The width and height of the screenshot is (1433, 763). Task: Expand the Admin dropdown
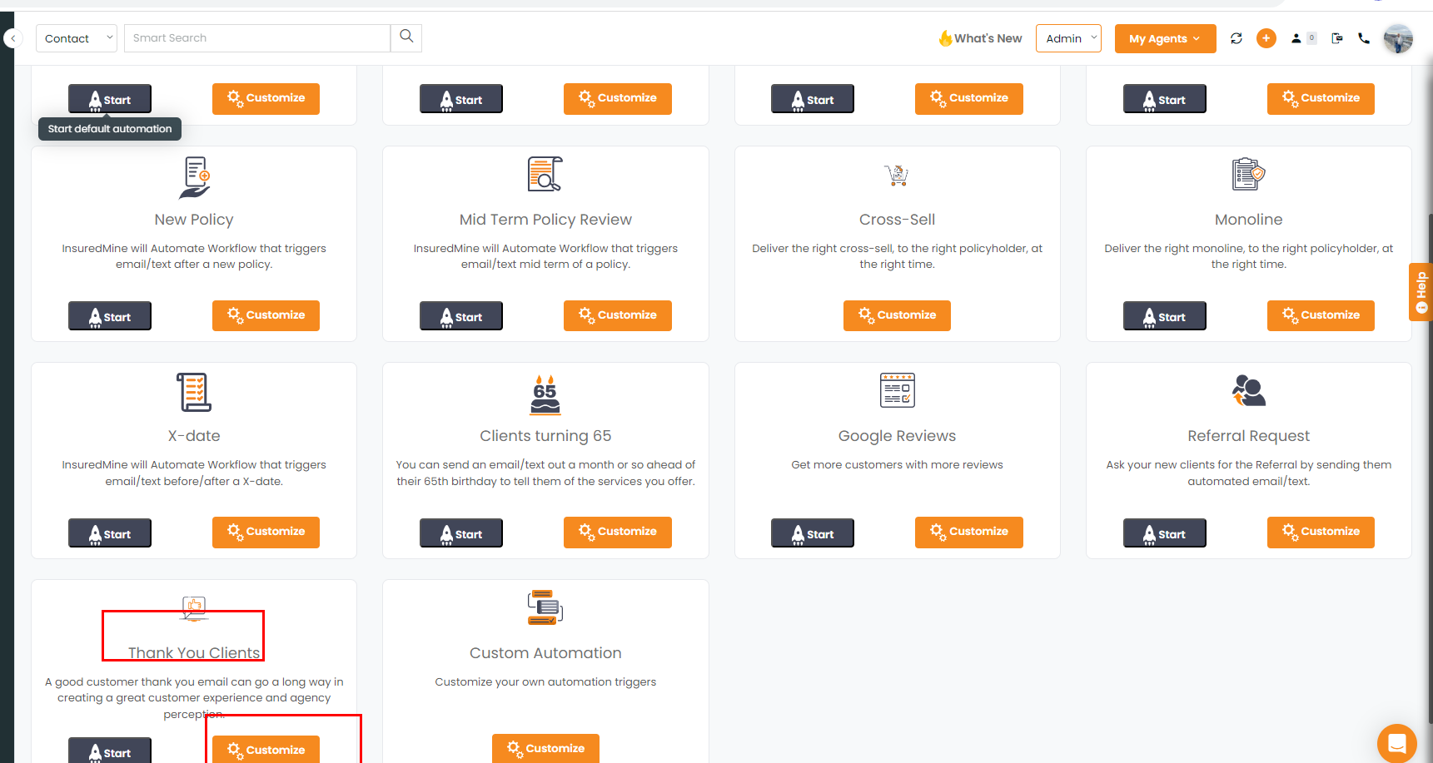(x=1068, y=38)
